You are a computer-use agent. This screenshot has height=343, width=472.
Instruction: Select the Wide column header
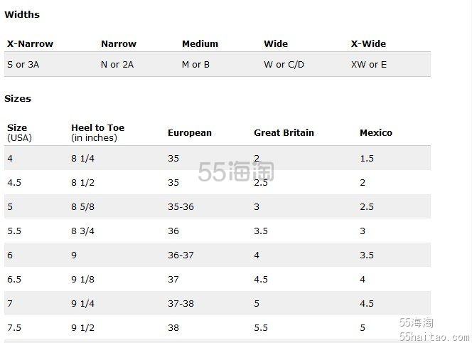click(276, 43)
